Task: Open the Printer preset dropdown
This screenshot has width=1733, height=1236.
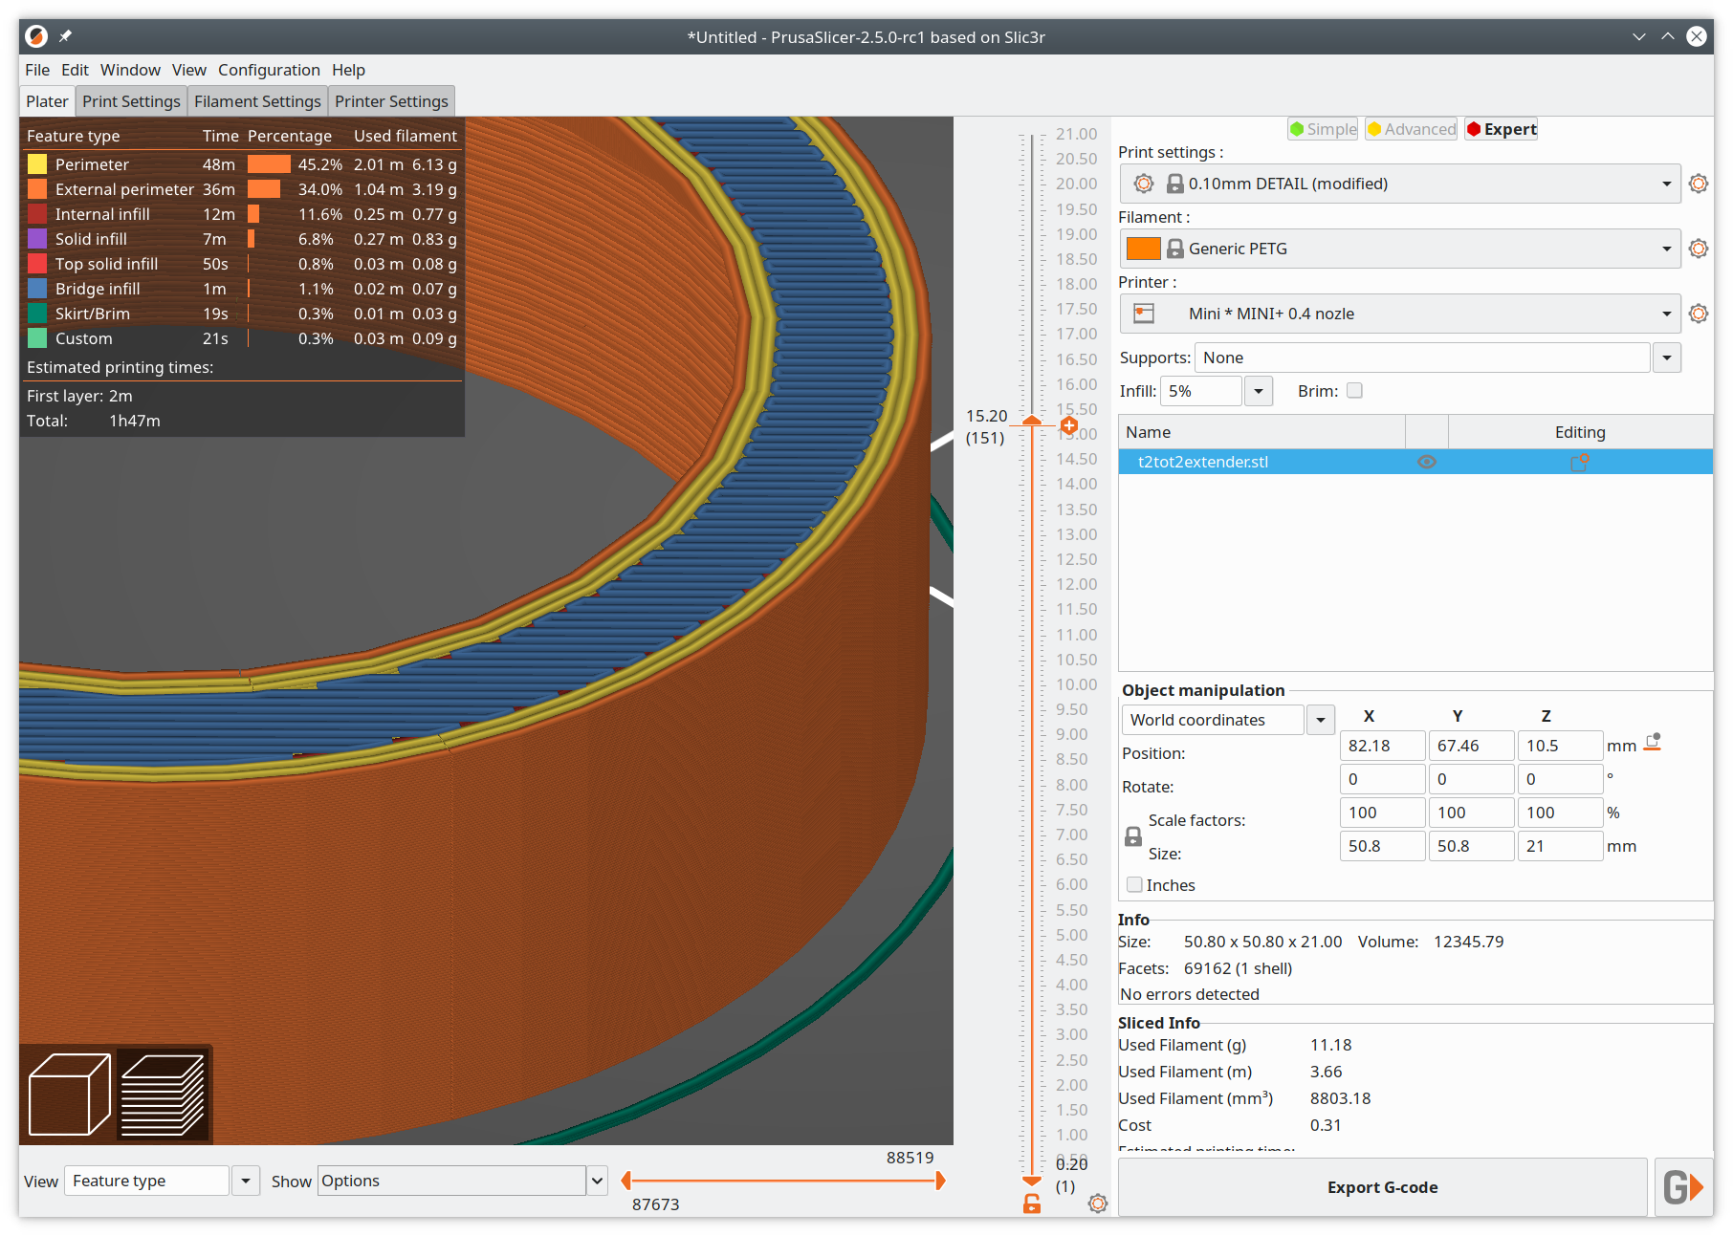Action: [1400, 314]
